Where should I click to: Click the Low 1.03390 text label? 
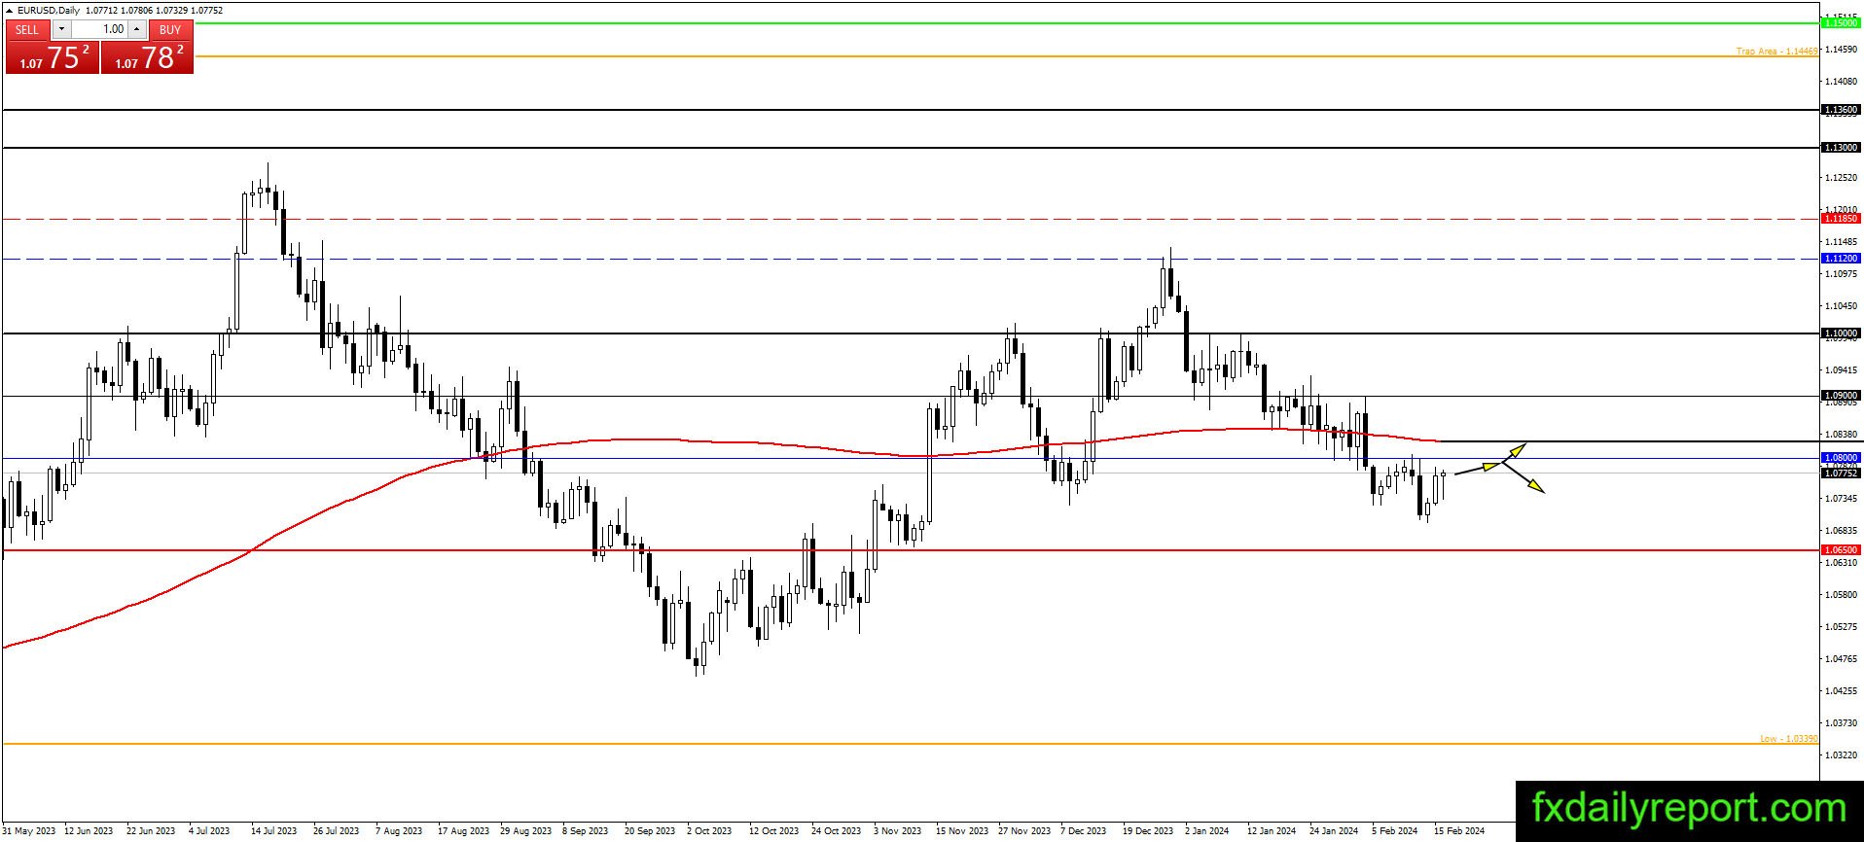(1788, 739)
